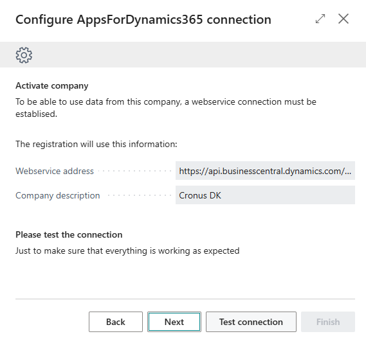Viewport: 366px width, 343px height.
Task: Click the Please test the connection heading
Action: point(69,234)
